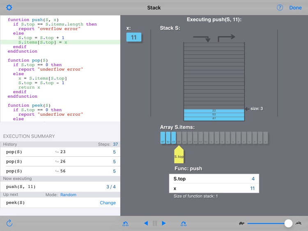The height and width of the screenshot is (231, 308).
Task: Click stack element 47
Action: pos(214,119)
